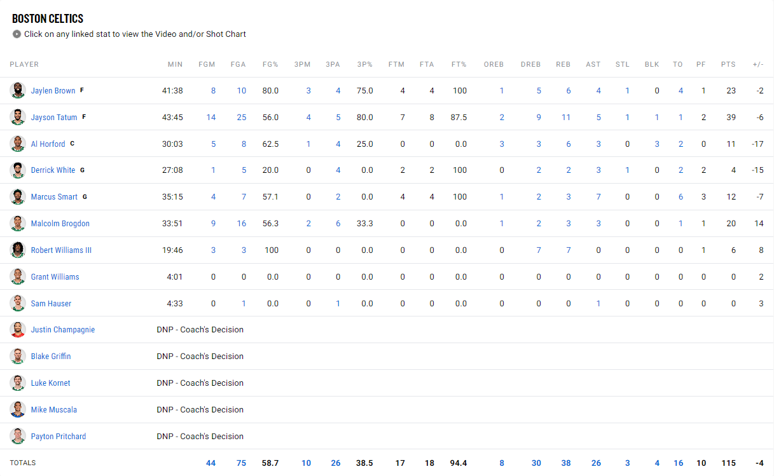View Jaylen Brown's 10 field goal attempts
Image resolution: width=774 pixels, height=476 pixels.
[x=242, y=91]
